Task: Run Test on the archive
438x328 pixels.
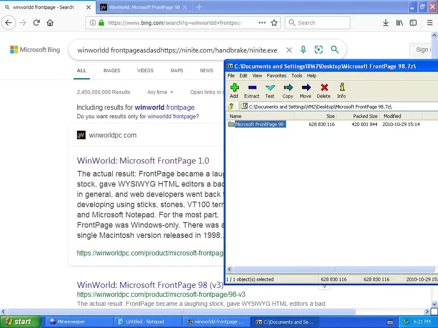Action: [x=270, y=91]
